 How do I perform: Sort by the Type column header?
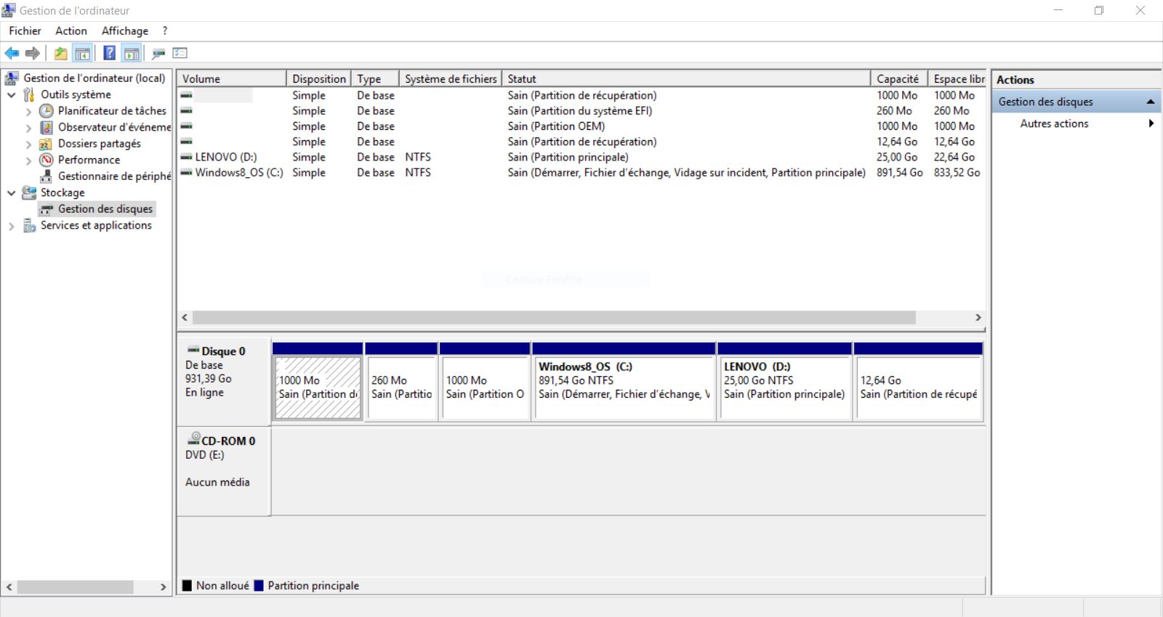coord(376,78)
